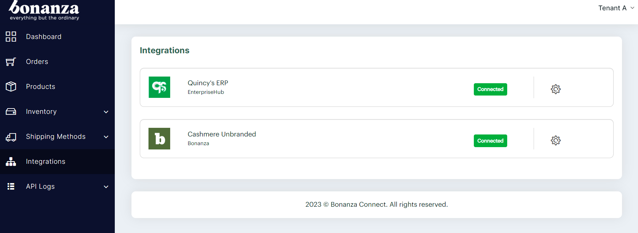This screenshot has height=233, width=638.
Task: Open the Dashboard panel icon
Action: click(x=11, y=37)
